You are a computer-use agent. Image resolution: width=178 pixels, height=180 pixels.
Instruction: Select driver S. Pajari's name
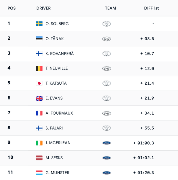pos(54,128)
